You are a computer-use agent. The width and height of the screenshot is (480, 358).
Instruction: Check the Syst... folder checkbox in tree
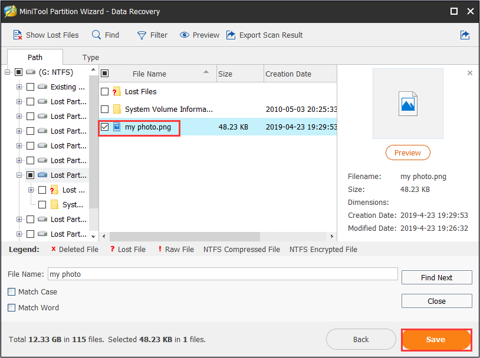(x=42, y=204)
